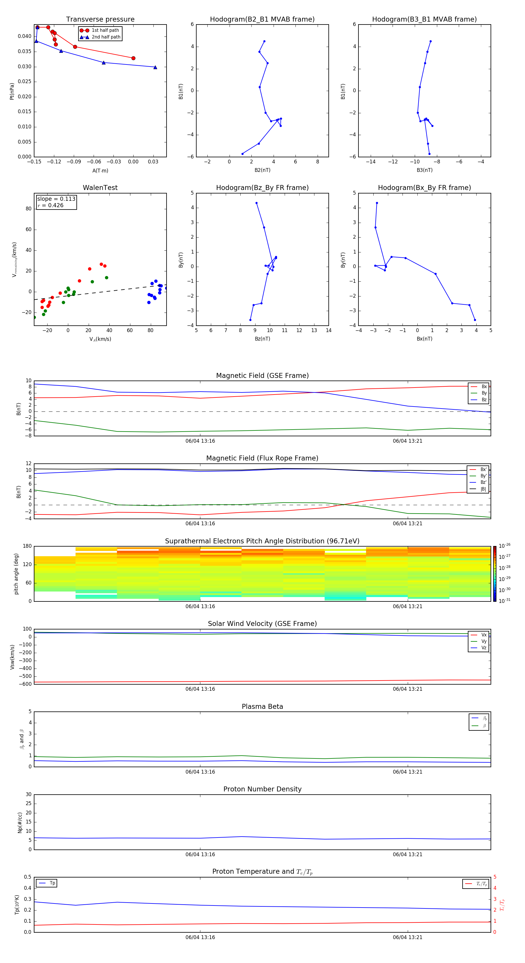The width and height of the screenshot is (525, 963).
Task: Click the 'Proton Number Density' title
Action: tap(262, 789)
